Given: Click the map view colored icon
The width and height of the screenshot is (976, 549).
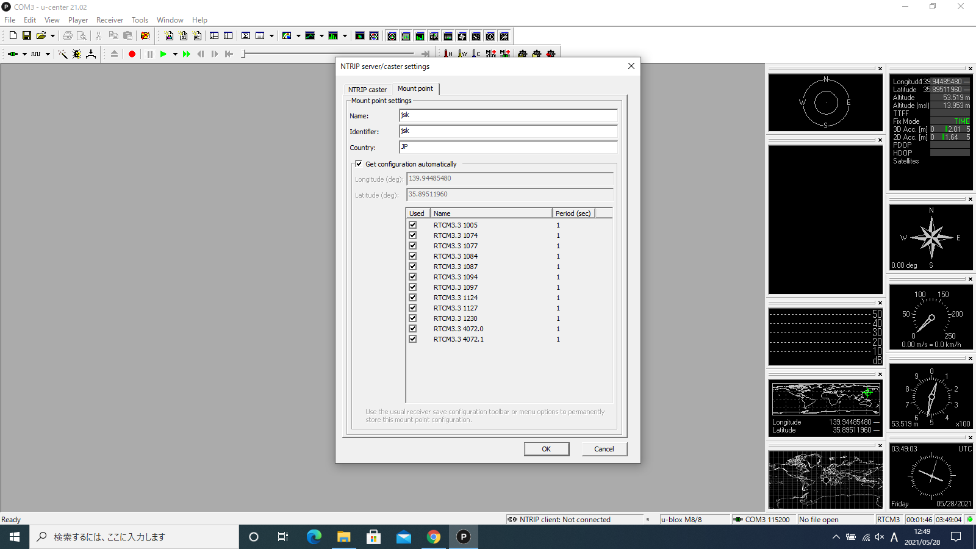Looking at the screenshot, I should tap(287, 36).
